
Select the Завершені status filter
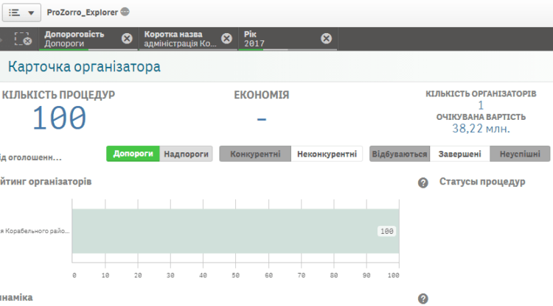(x=460, y=154)
